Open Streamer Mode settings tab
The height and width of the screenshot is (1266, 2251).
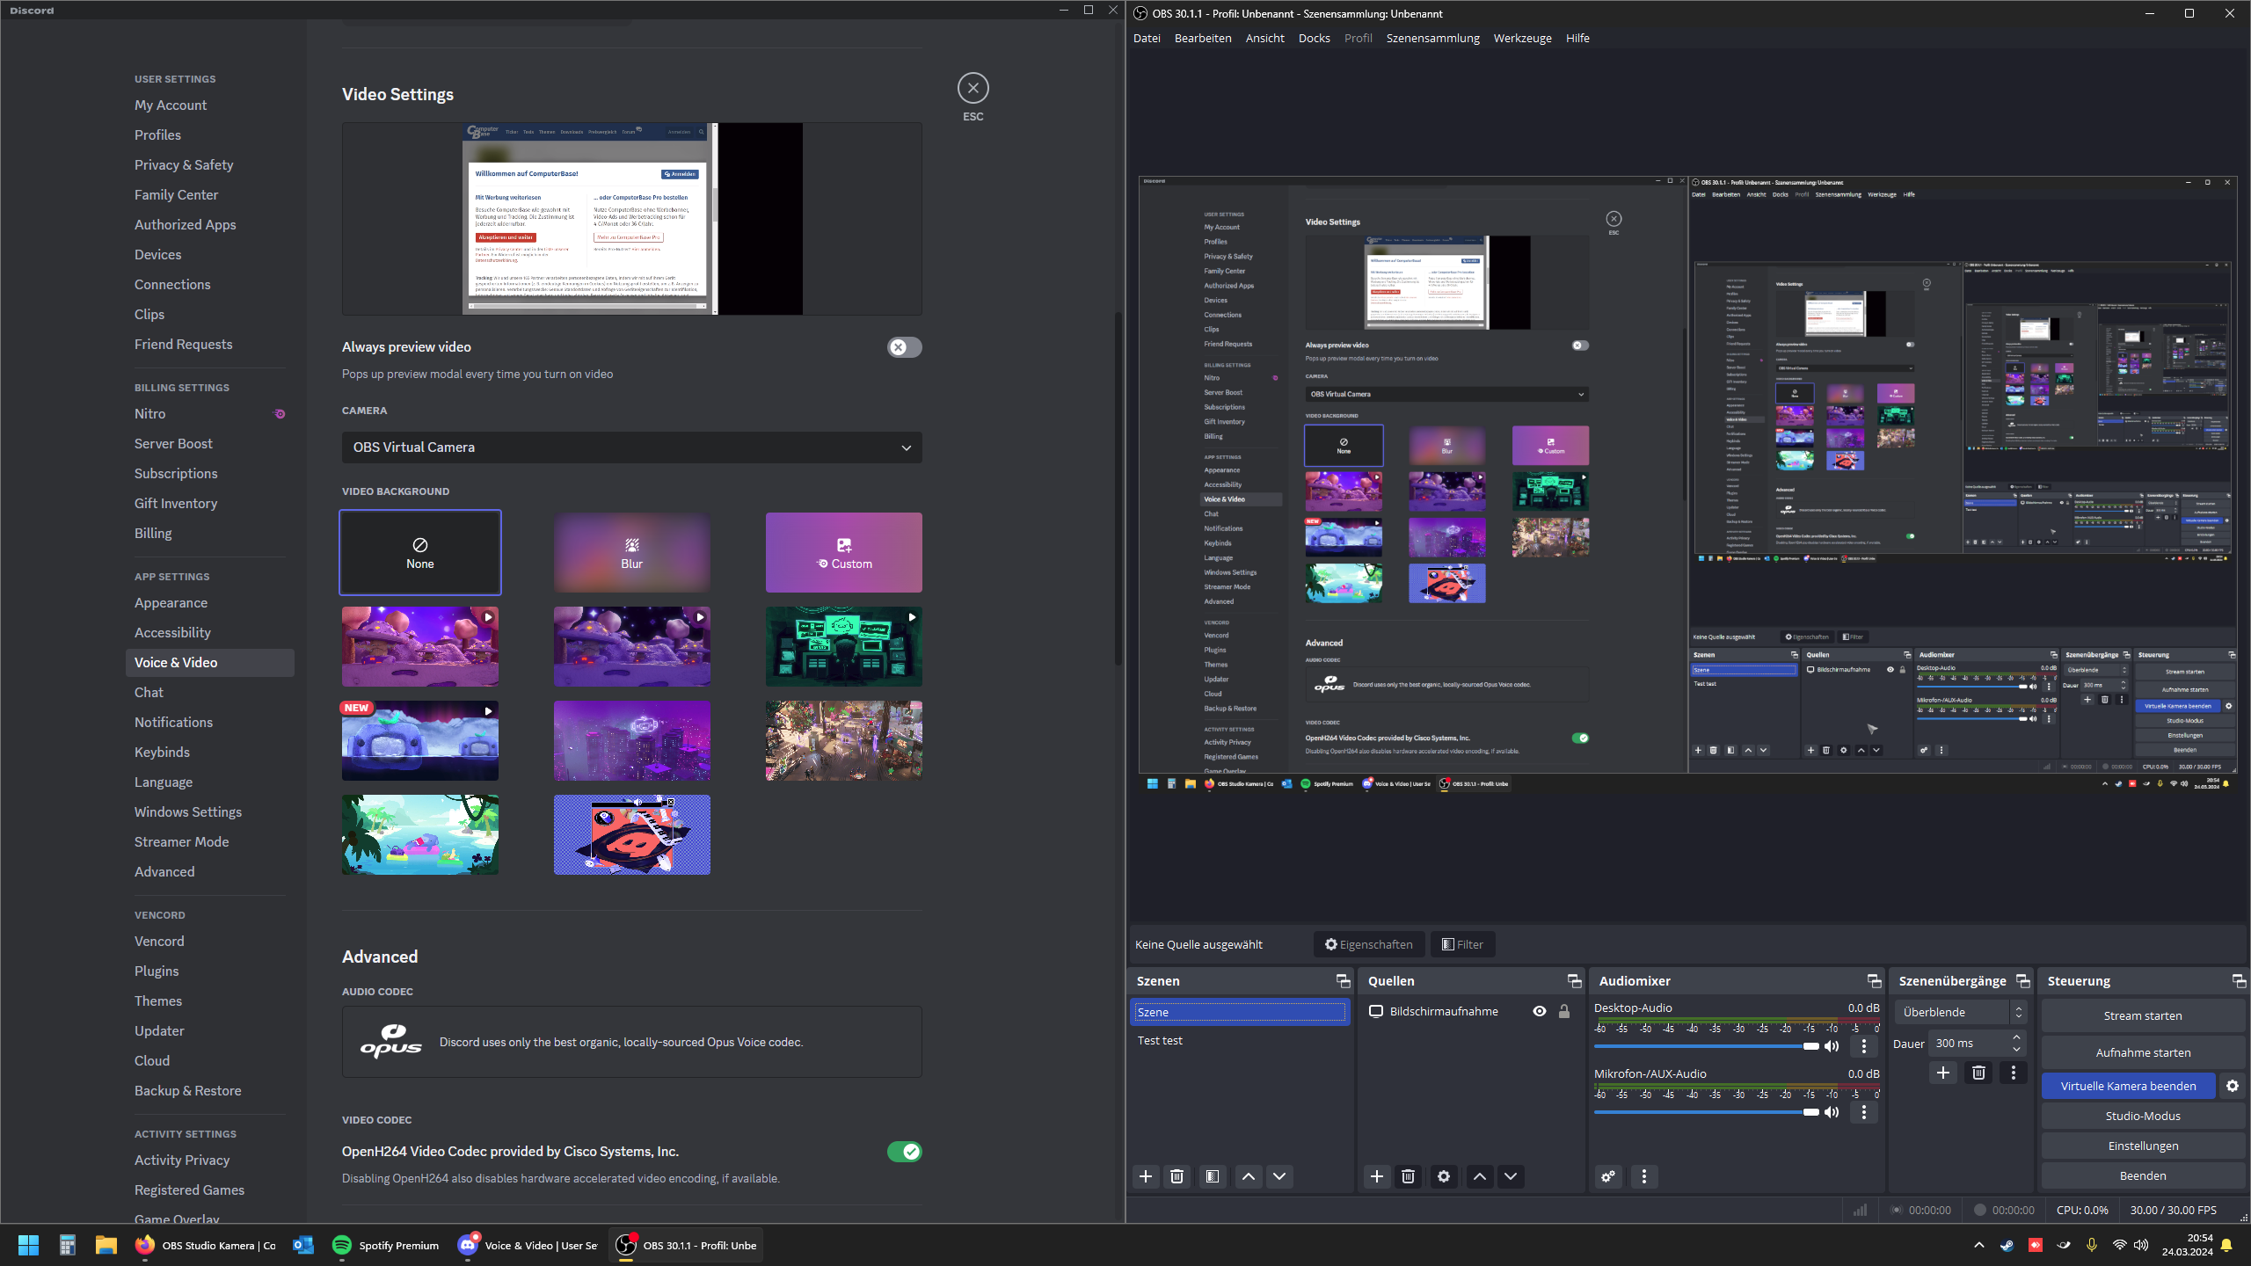tap(181, 841)
